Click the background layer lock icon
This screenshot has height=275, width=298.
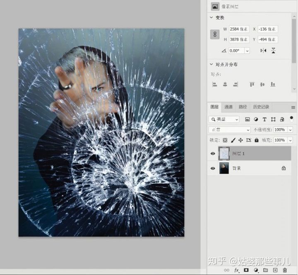pos(284,168)
